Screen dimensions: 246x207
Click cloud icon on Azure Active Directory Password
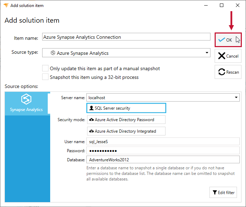(x=91, y=120)
